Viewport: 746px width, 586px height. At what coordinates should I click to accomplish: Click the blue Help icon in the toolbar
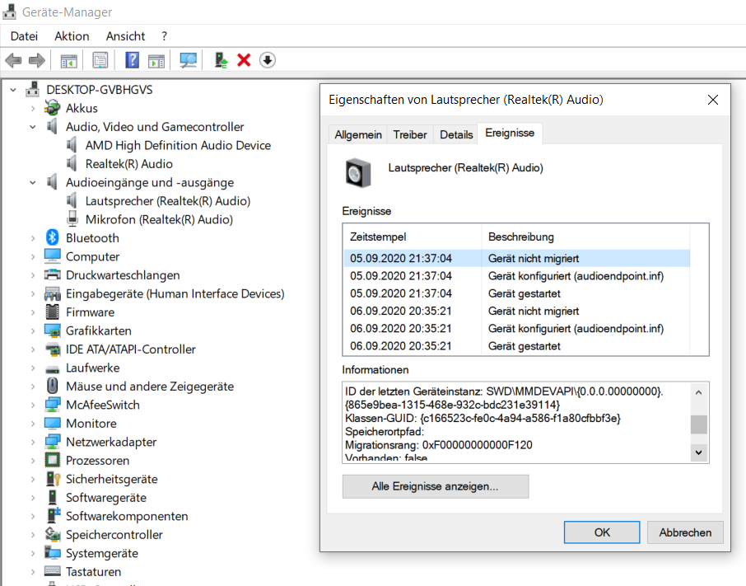tap(132, 60)
